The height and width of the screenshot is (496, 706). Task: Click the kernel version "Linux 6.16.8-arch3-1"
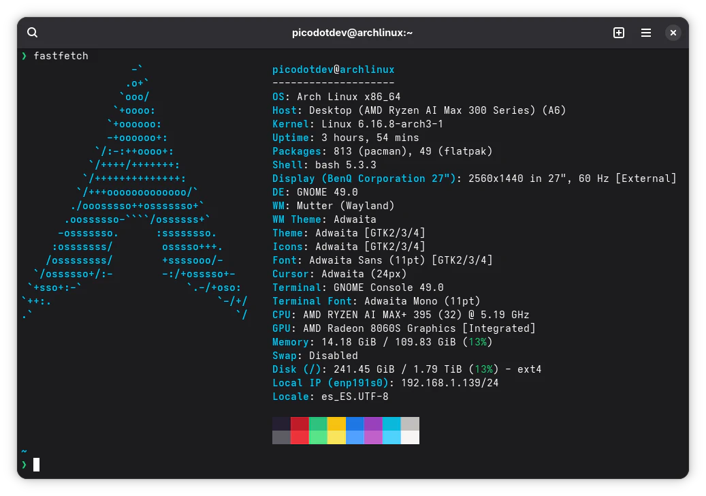coord(382,124)
